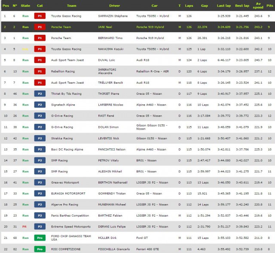Select team Audi Sport Team Joest, DUVAL row
The width and height of the screenshot is (275, 253).
point(67,60)
